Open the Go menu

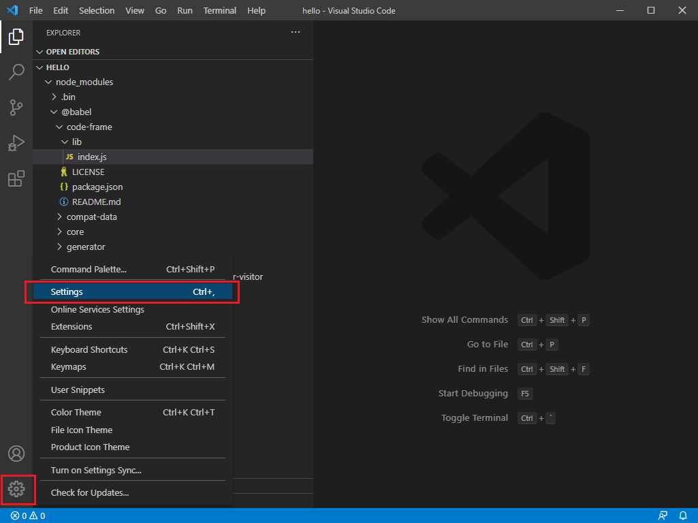(161, 10)
